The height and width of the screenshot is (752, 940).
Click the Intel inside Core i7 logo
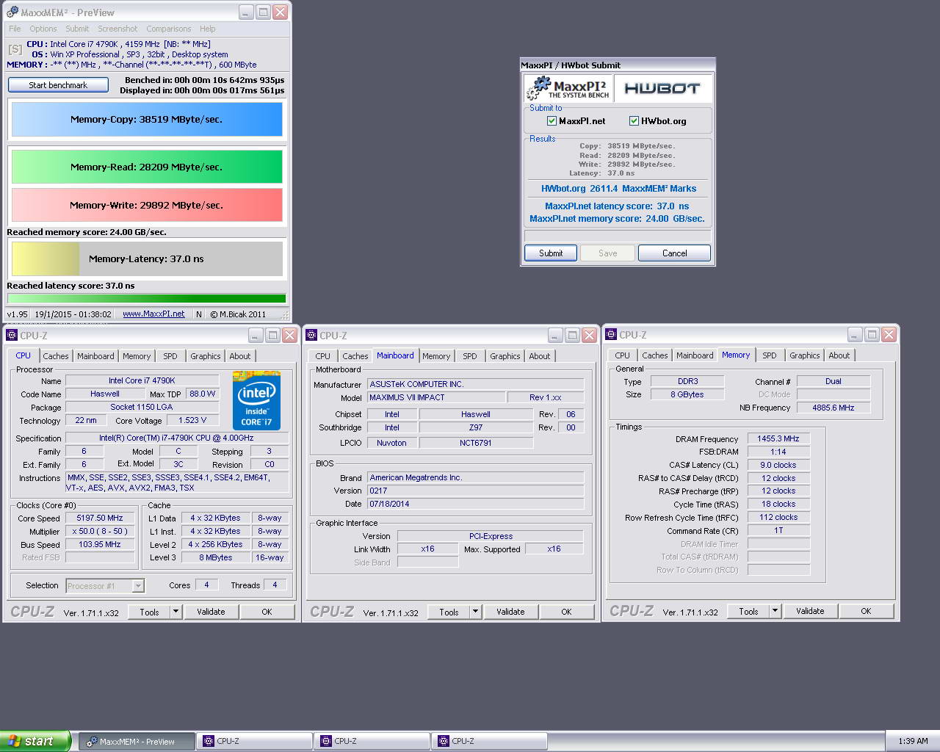coord(256,400)
